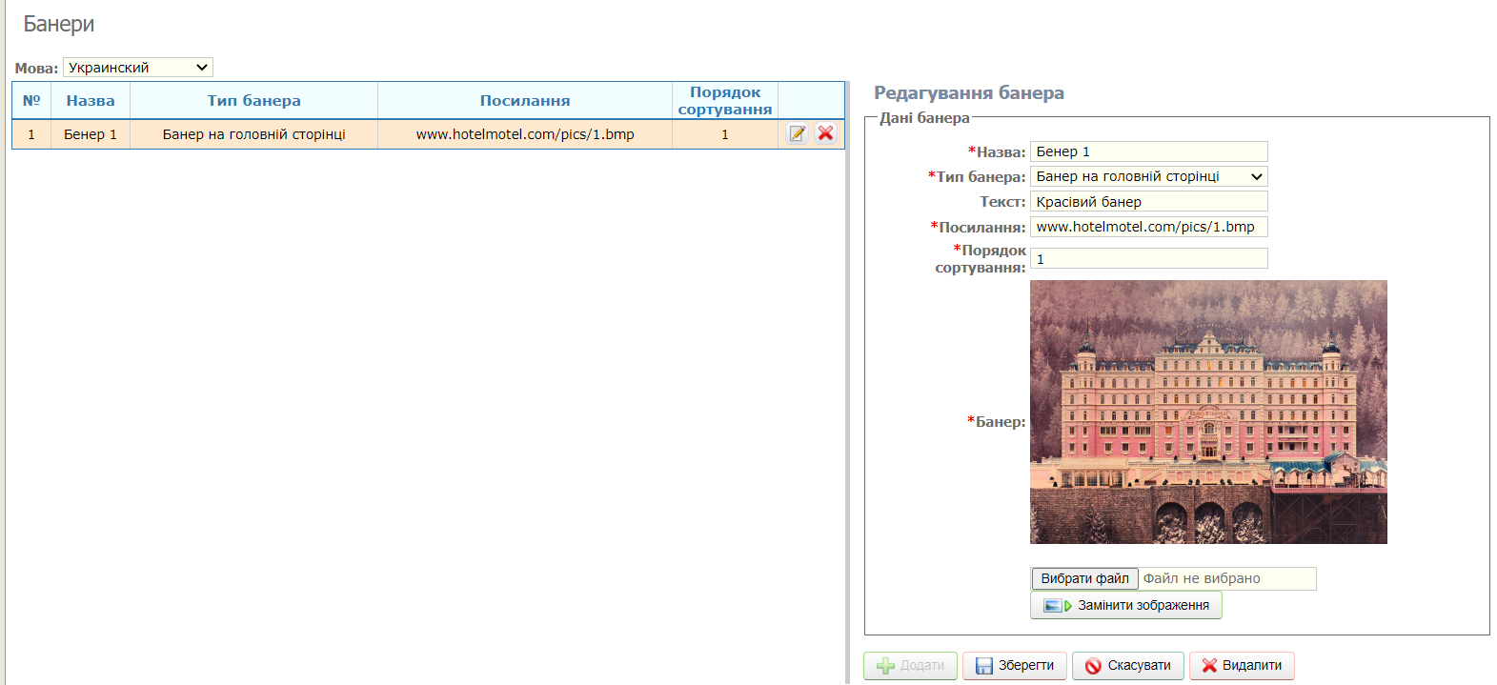1497x685 pixels.
Task: Click the red delete X icon in row
Action: click(826, 134)
